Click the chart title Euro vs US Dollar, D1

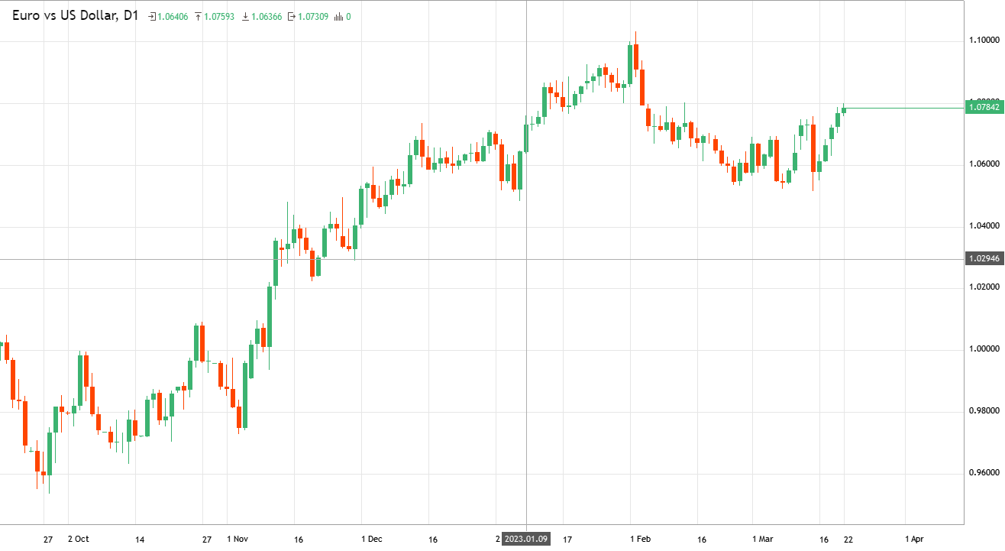[x=75, y=15]
